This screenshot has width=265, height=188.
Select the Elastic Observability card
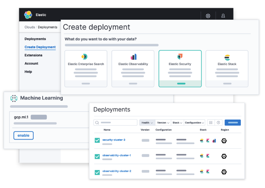133,69
